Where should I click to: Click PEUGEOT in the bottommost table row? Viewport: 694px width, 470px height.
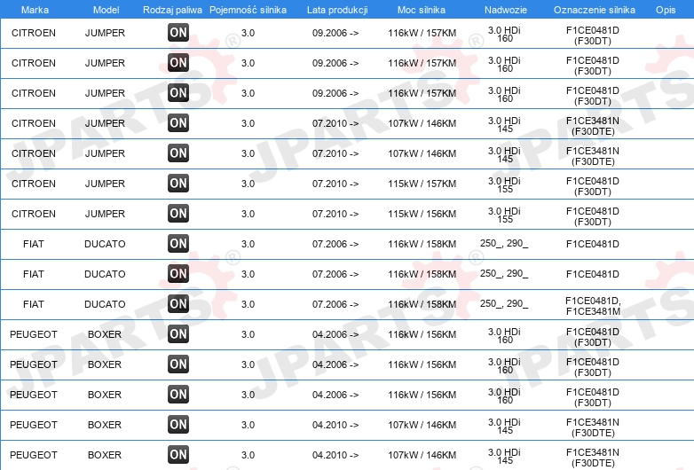pyautogui.click(x=34, y=455)
